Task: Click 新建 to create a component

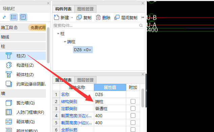Action: pyautogui.click(x=61, y=18)
